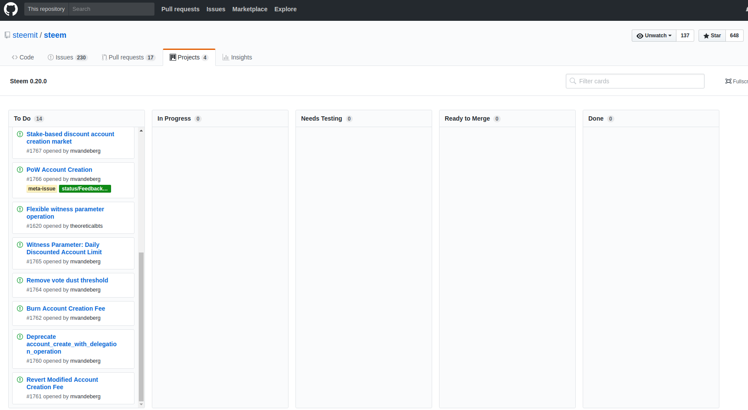Click the graph icon on the Insights tab
748x410 pixels.
point(226,57)
